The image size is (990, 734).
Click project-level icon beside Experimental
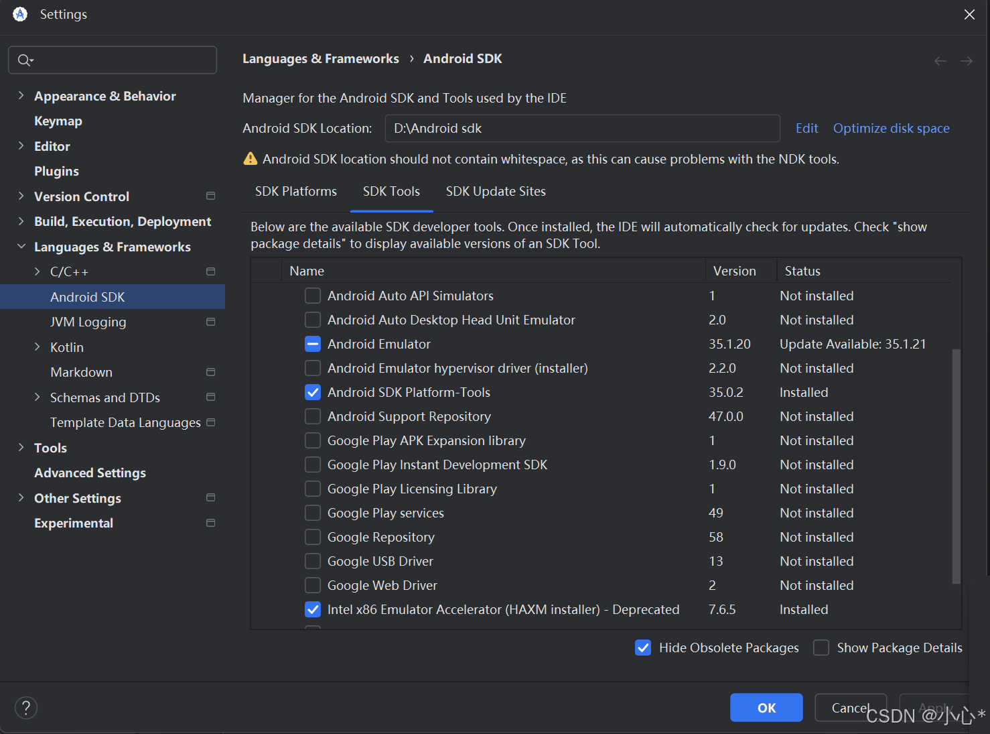tap(211, 523)
